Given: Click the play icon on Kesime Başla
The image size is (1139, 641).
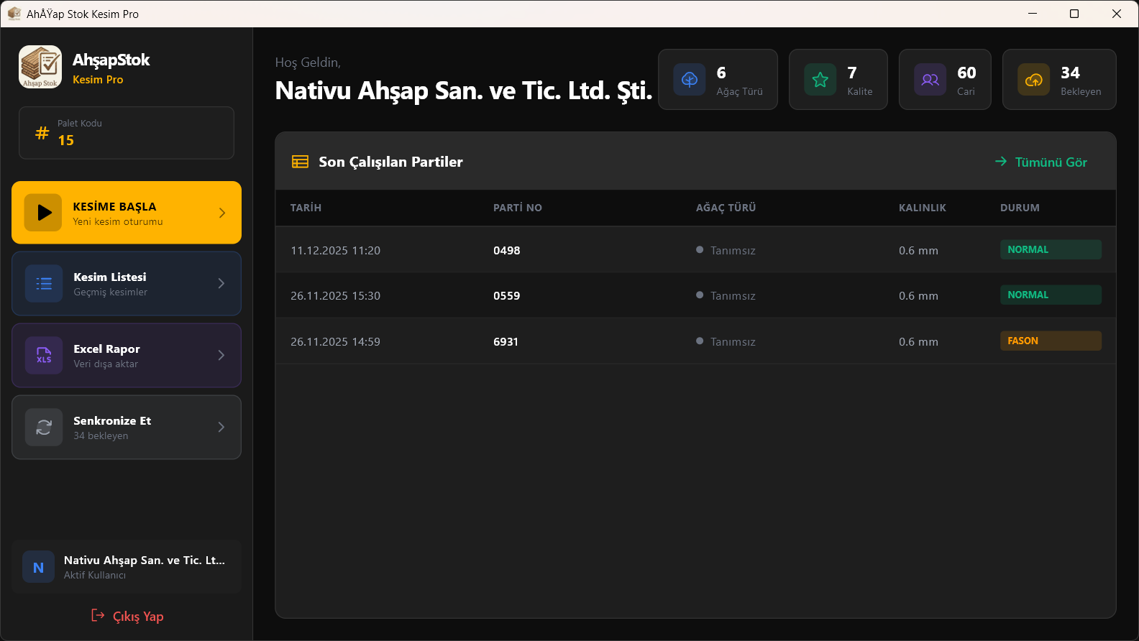Looking at the screenshot, I should 43,213.
